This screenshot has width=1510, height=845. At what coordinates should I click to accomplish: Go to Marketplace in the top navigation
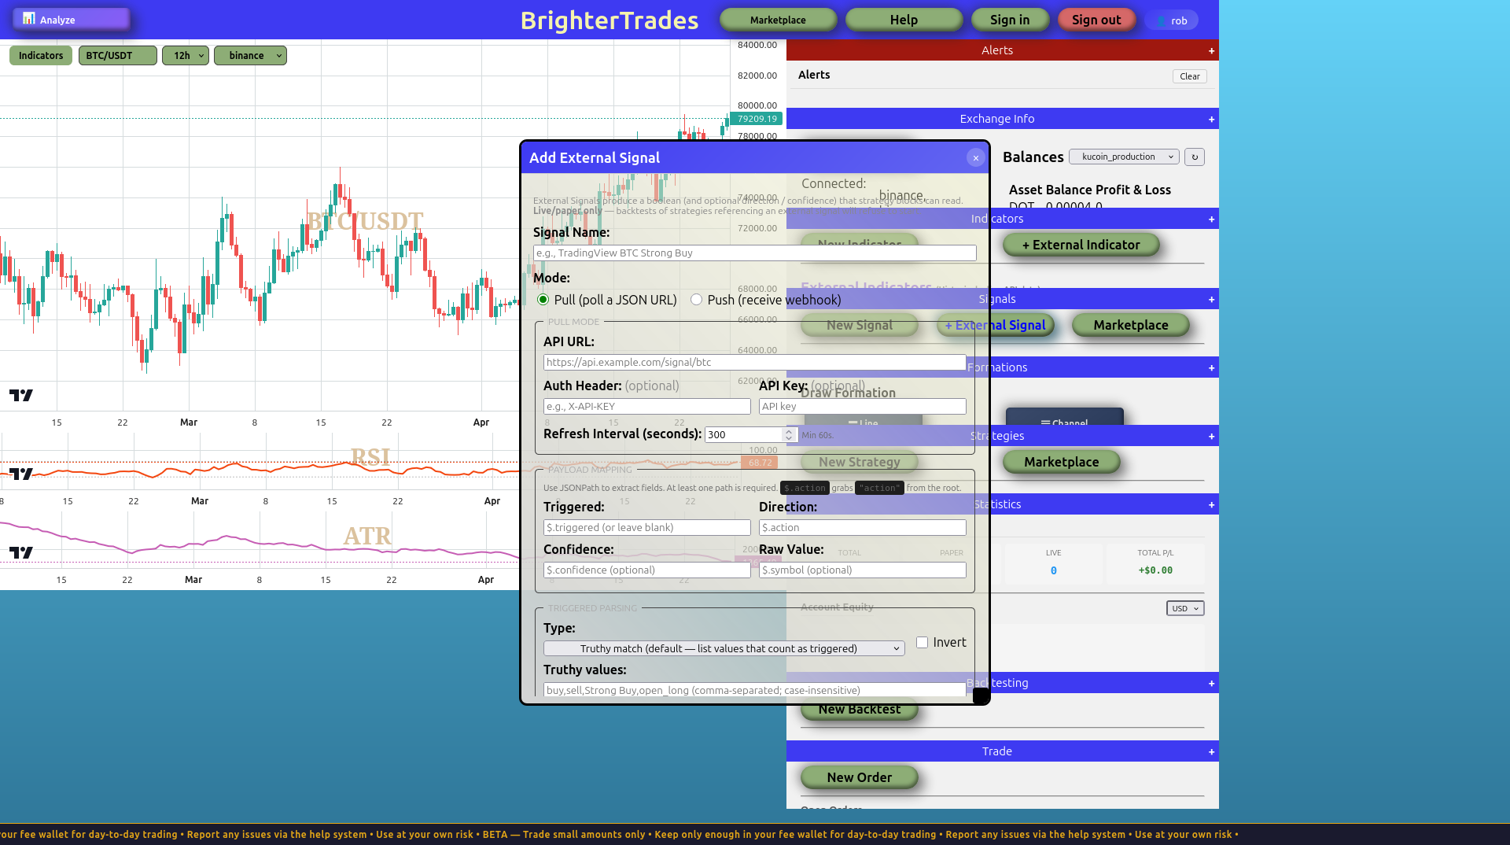(778, 20)
